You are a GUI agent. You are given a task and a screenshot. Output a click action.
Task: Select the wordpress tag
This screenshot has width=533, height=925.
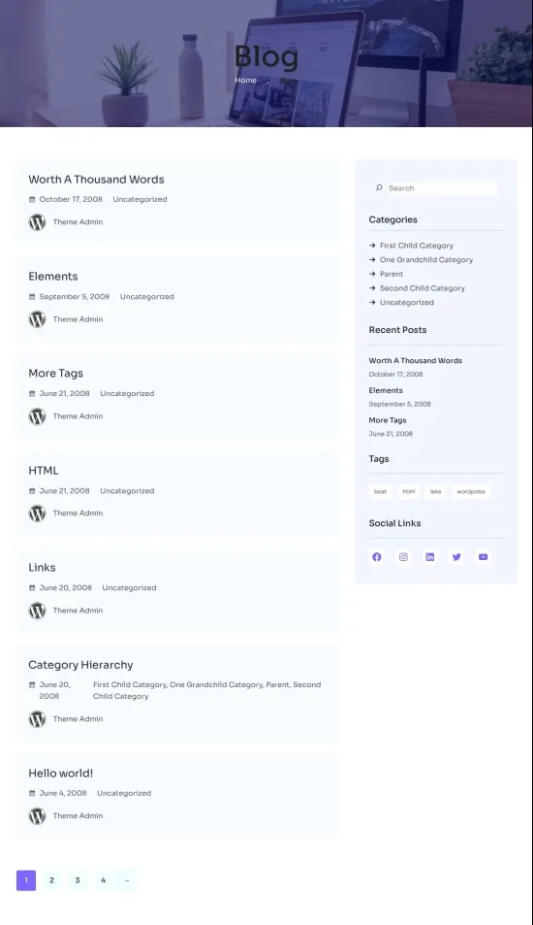[x=471, y=491]
